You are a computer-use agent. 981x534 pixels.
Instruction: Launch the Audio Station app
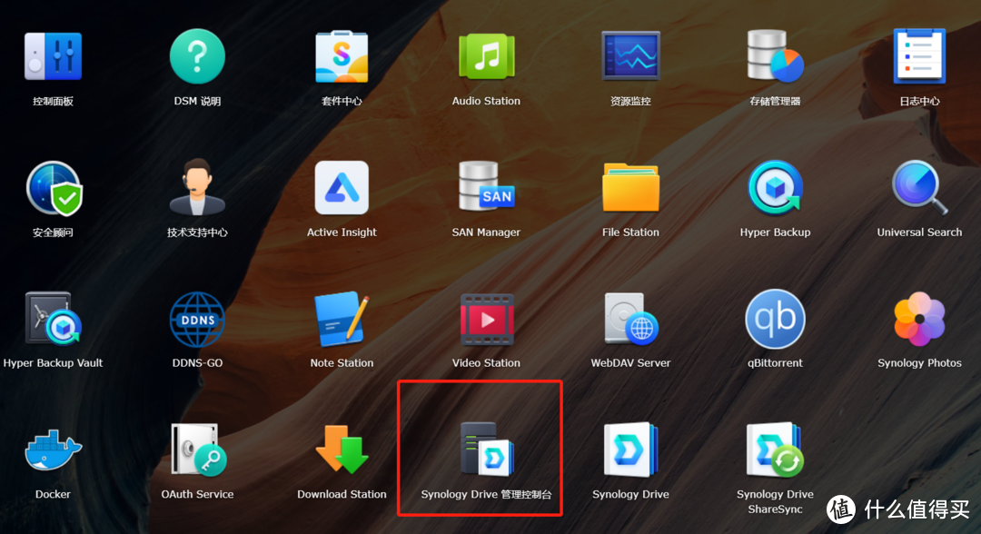[x=486, y=57]
